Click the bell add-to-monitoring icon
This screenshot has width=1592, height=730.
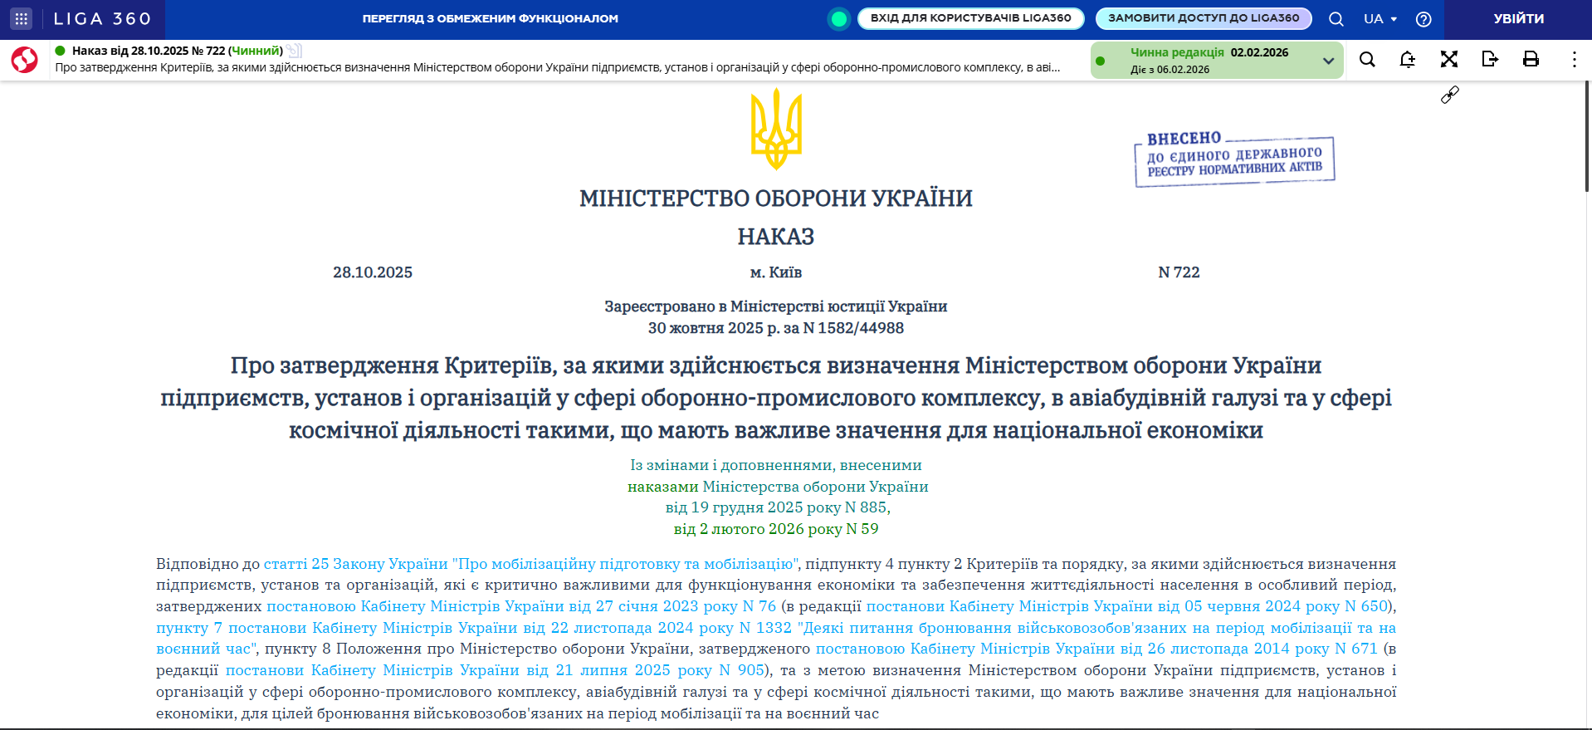1408,59
